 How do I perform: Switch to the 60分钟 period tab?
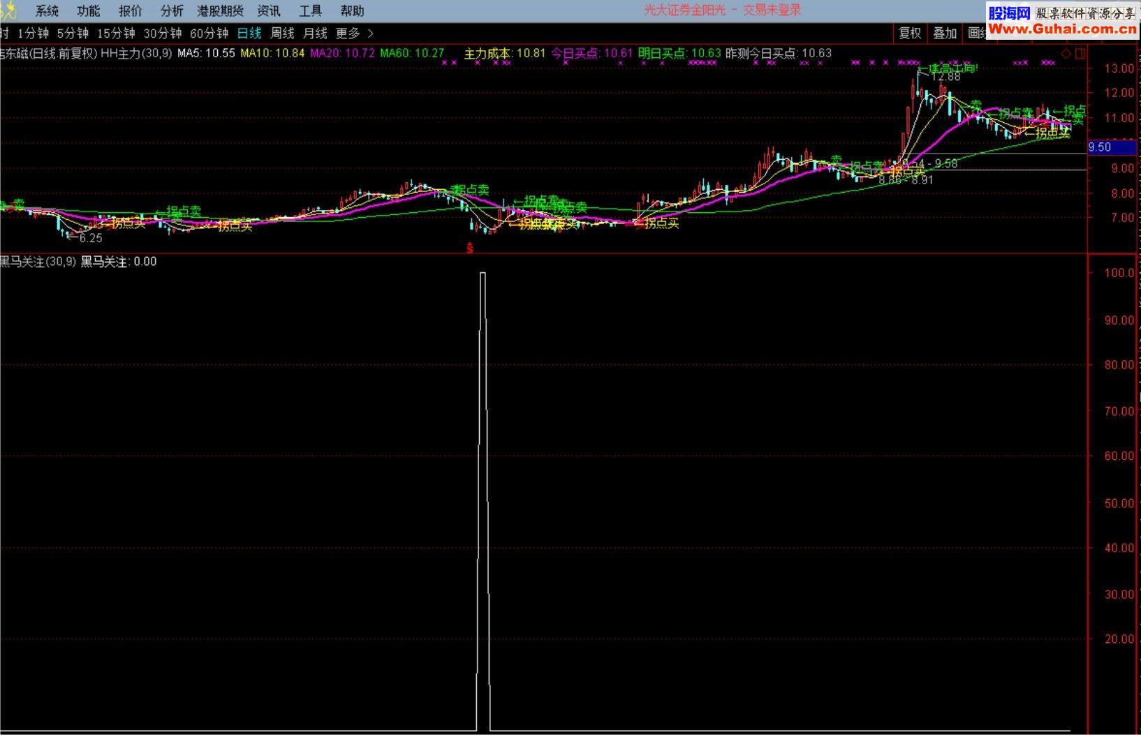click(209, 33)
